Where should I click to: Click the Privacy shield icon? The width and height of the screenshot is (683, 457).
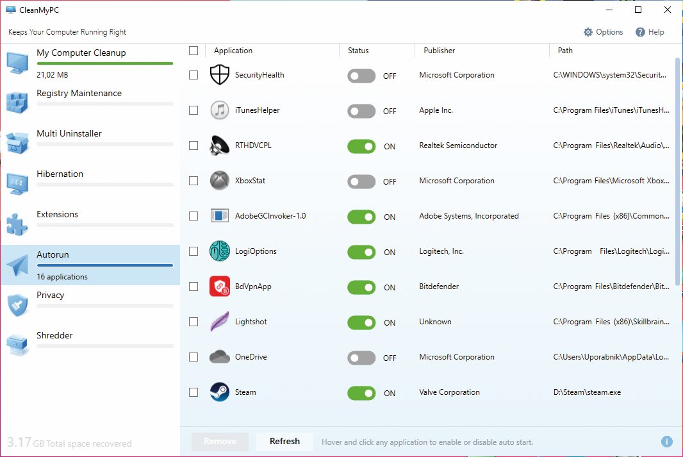click(17, 305)
